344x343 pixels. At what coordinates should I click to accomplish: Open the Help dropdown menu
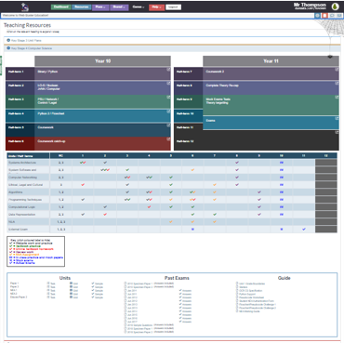[156, 7]
